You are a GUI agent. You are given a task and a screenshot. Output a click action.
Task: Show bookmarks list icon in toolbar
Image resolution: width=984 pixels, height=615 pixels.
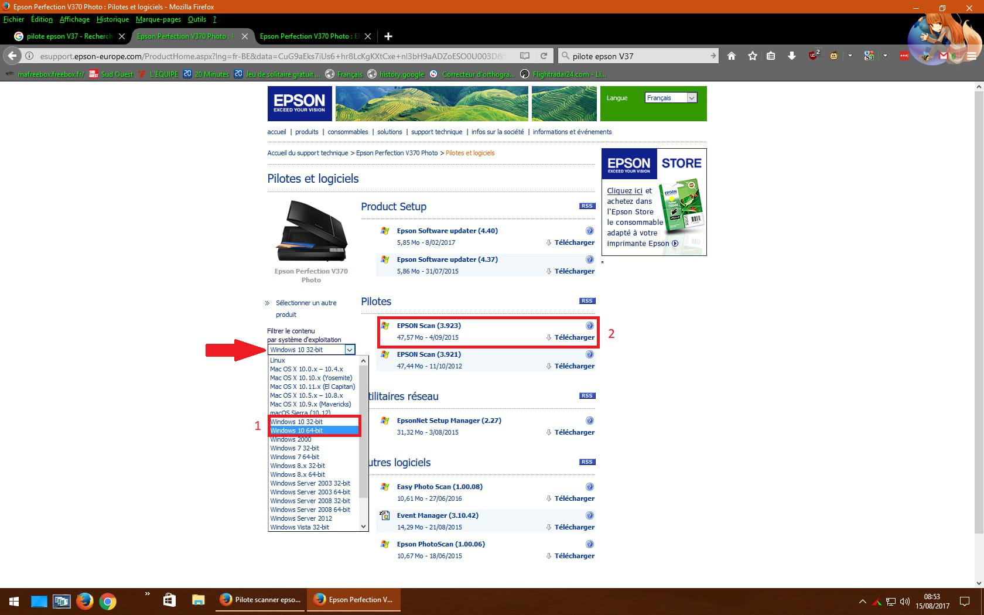coord(771,56)
